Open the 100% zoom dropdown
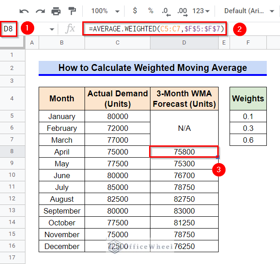The width and height of the screenshot is (280, 264). click(x=105, y=11)
